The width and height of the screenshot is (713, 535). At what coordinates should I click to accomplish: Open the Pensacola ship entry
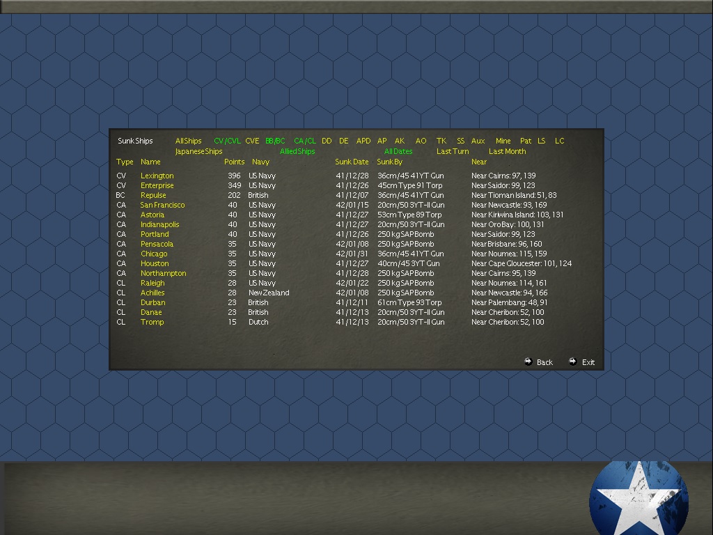point(157,245)
